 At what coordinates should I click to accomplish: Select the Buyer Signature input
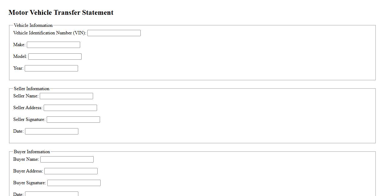pyautogui.click(x=74, y=183)
